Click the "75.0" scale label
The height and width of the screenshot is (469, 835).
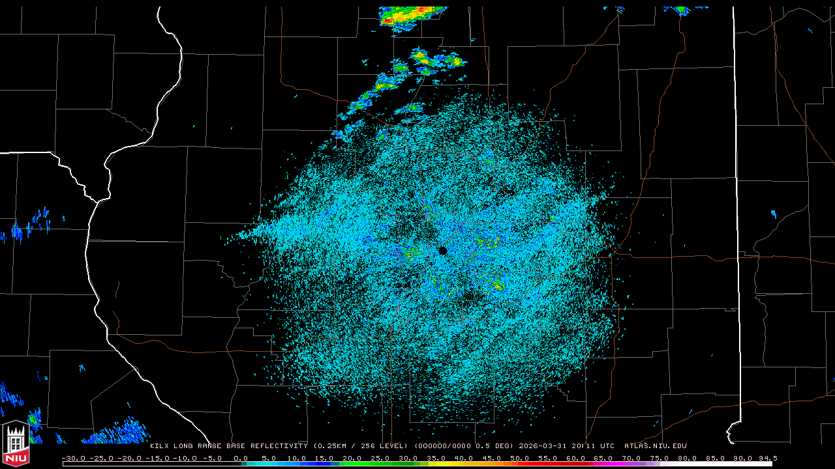pos(660,458)
